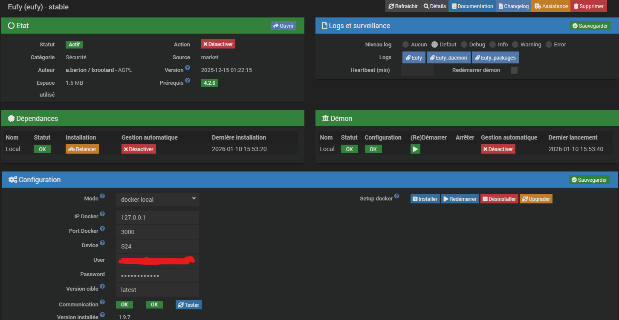This screenshot has height=320, width=619.
Task: Open the Eufy_daemon log file
Action: (x=448, y=57)
